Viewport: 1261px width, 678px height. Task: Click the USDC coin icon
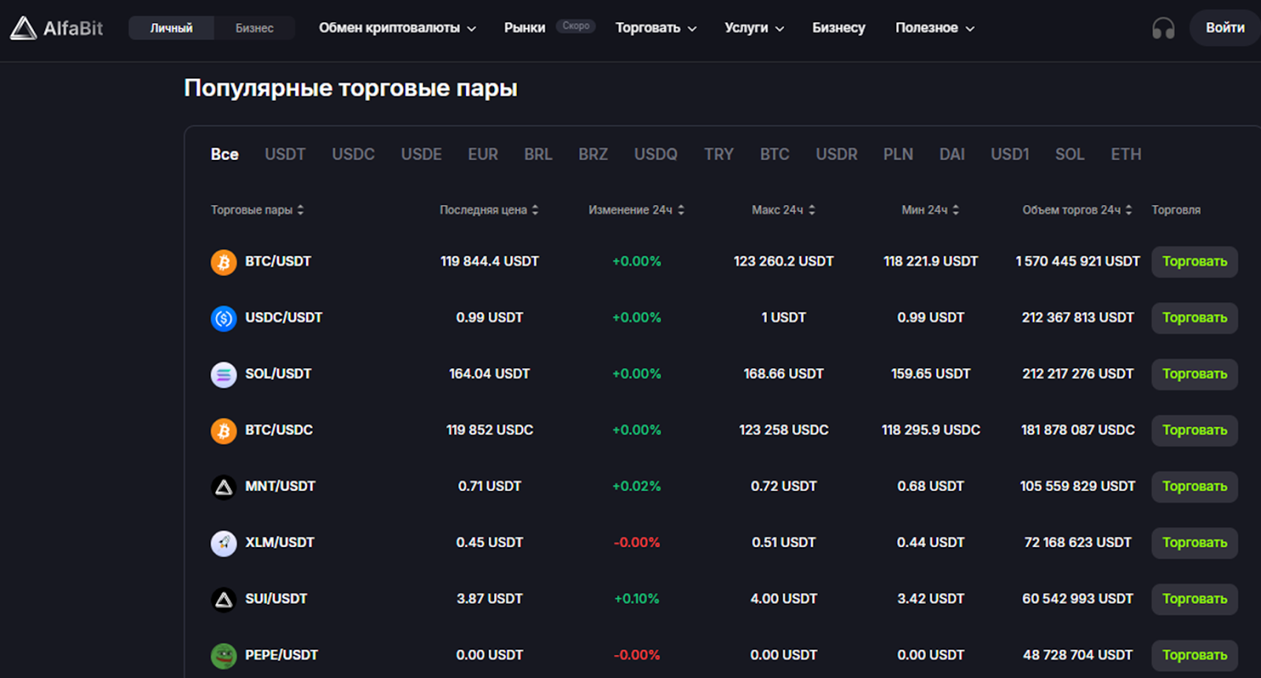[x=224, y=319]
